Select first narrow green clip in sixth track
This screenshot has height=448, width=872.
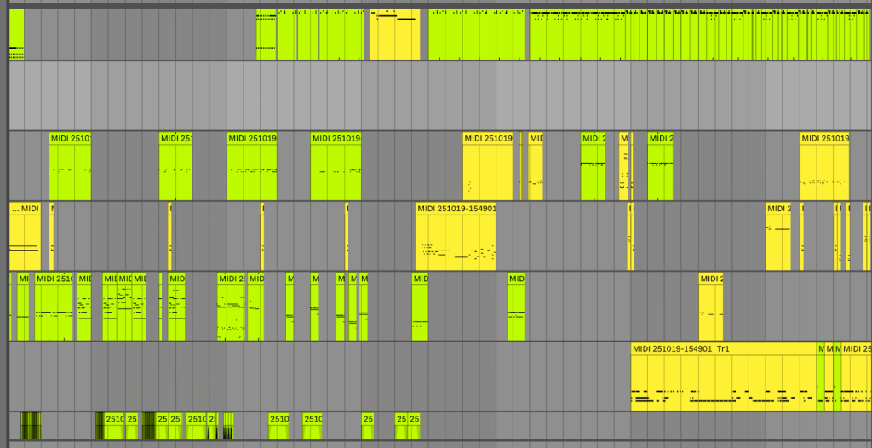821,376
